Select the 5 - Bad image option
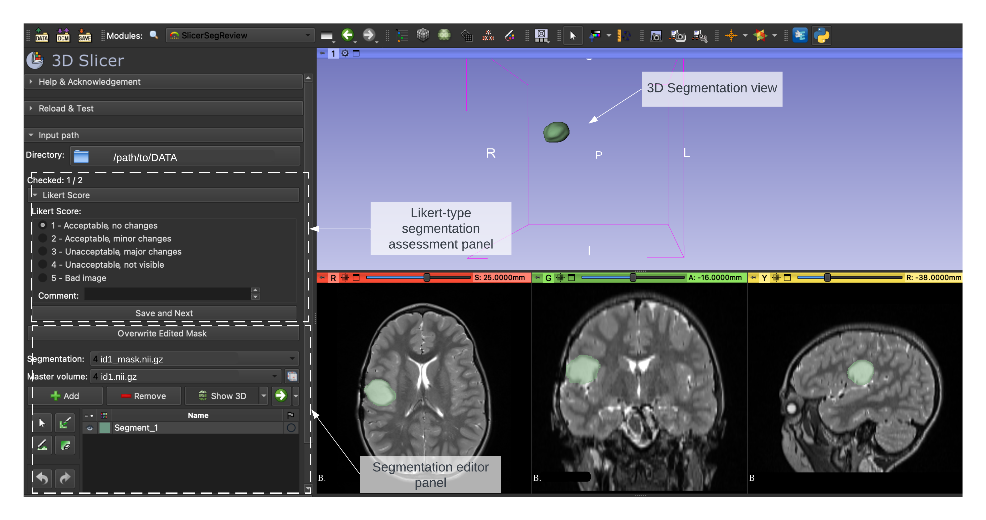 [43, 278]
